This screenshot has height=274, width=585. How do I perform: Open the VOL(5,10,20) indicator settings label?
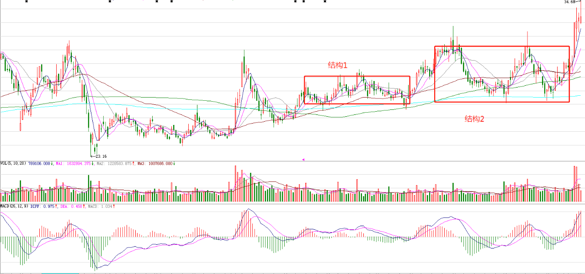tap(13, 163)
